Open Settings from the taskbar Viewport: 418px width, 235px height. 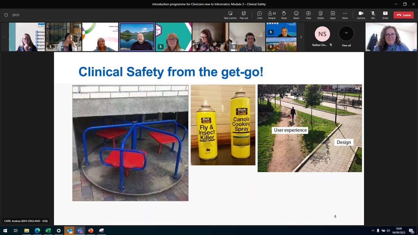(59, 230)
